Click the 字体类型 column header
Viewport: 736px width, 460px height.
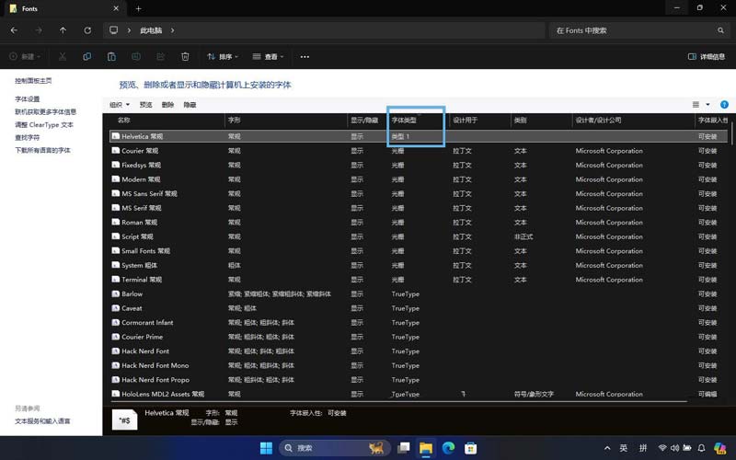[405, 121]
